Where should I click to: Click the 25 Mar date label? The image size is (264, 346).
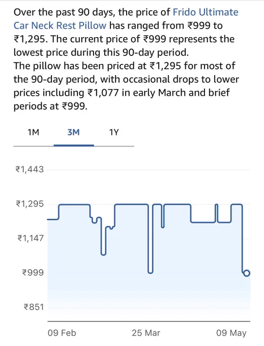point(146,333)
